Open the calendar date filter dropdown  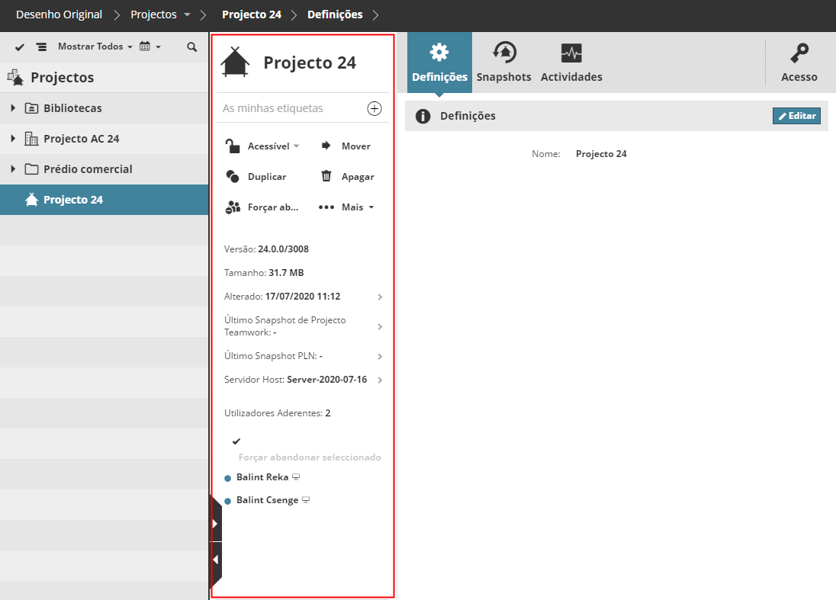[x=150, y=47]
